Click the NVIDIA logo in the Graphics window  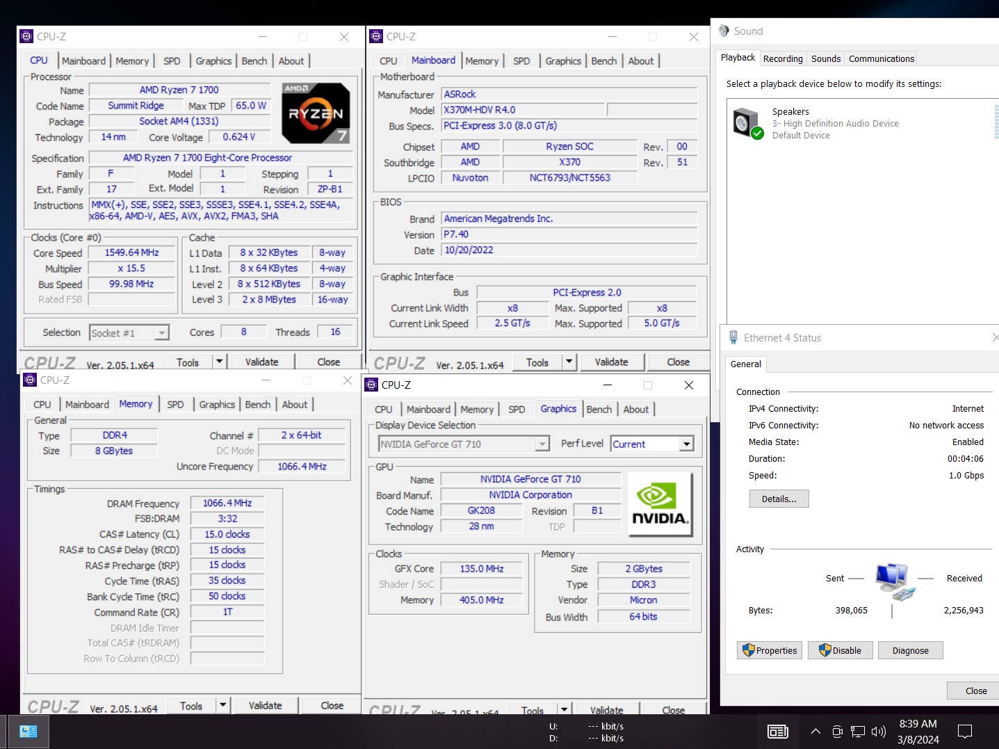coord(660,504)
